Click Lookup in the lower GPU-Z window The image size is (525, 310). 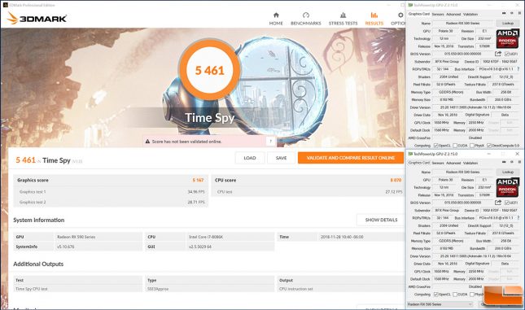508,172
